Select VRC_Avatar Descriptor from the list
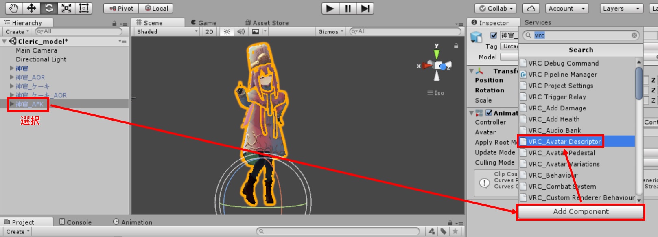Viewport: 658px width, 237px height. [x=564, y=142]
